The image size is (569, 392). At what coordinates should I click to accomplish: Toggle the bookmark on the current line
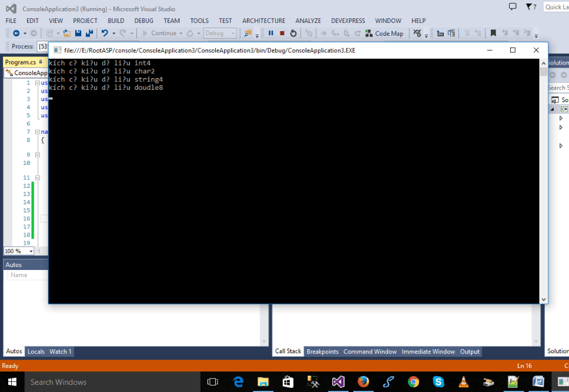(493, 33)
